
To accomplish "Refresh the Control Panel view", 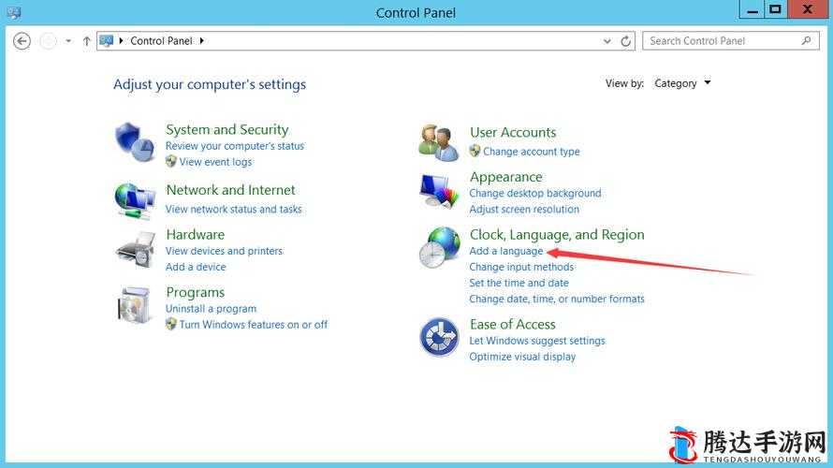I will 626,41.
